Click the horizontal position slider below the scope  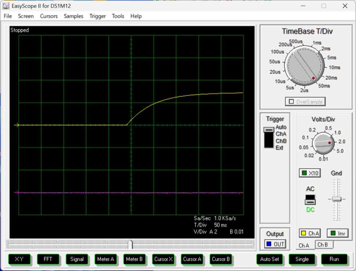pos(130,244)
